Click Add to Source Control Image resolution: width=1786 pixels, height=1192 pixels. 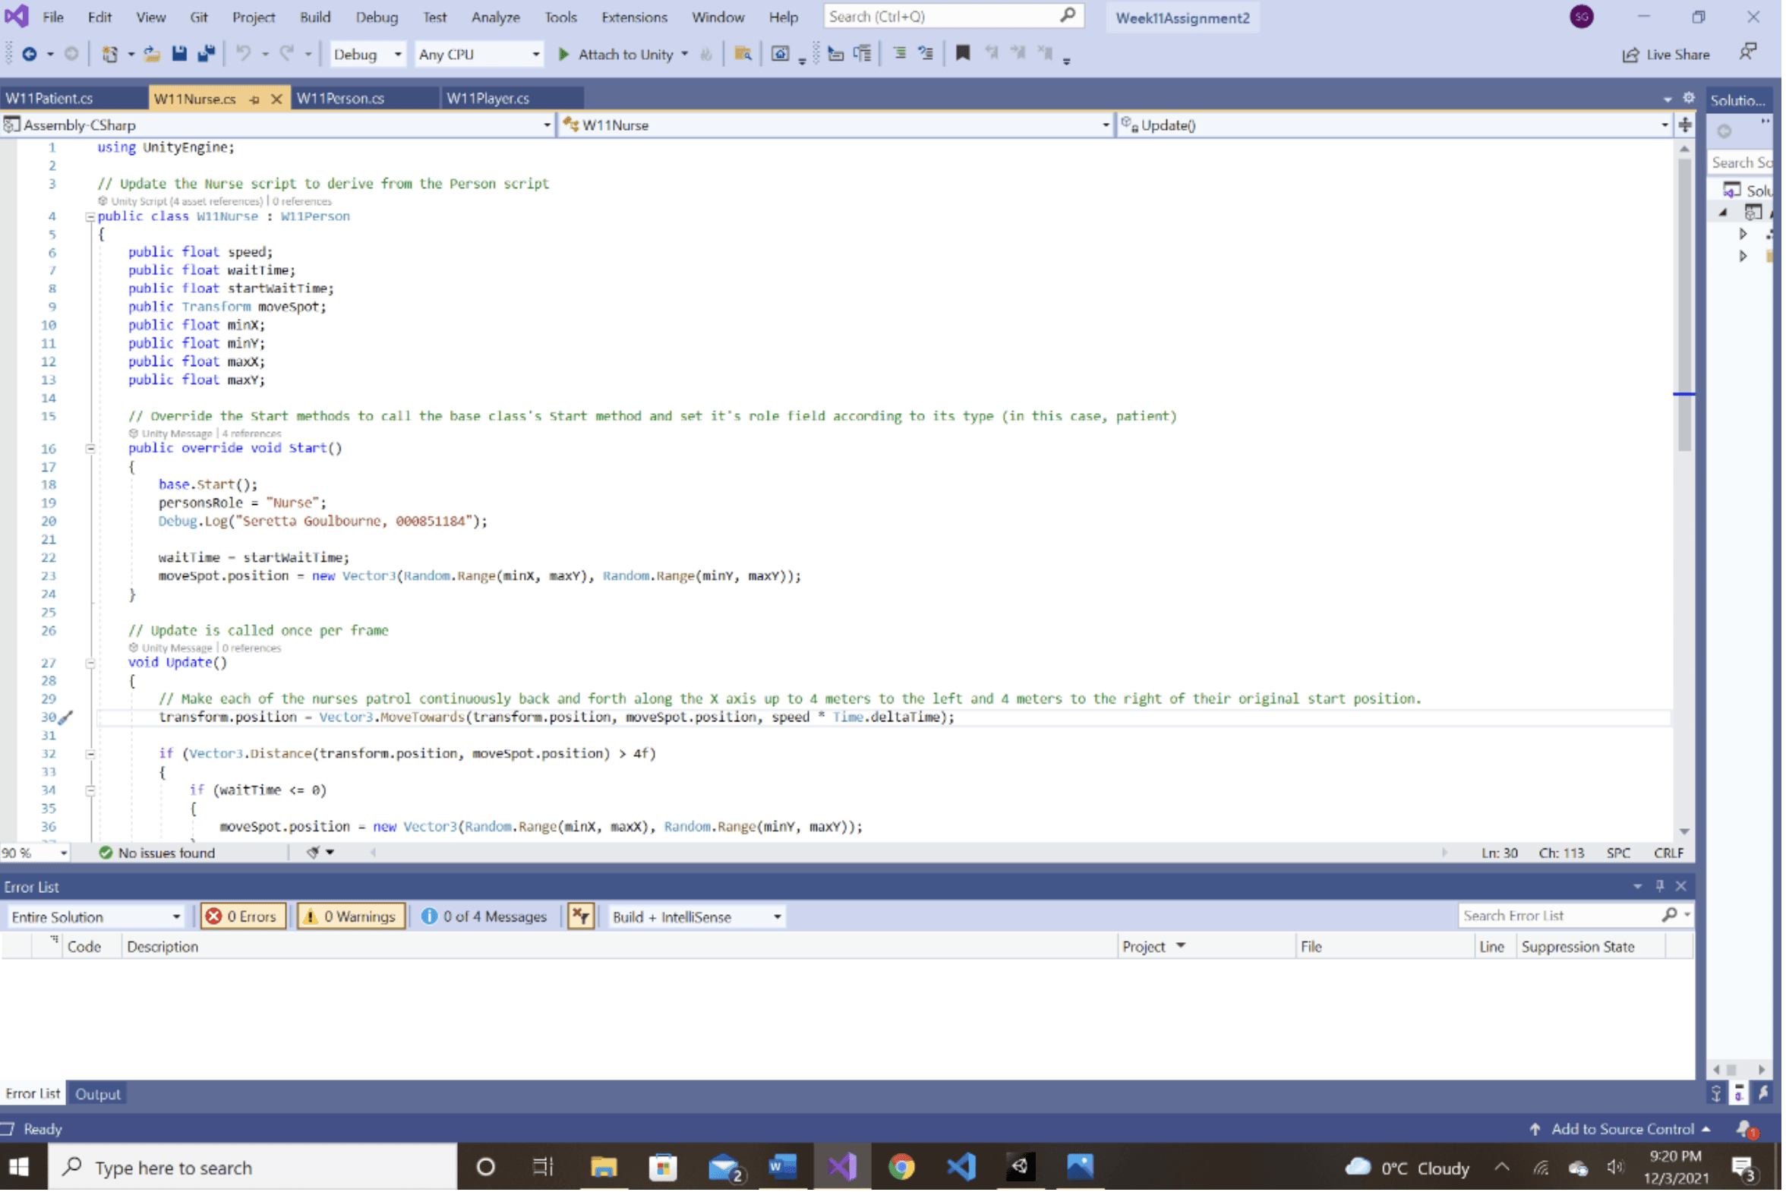pos(1624,1131)
